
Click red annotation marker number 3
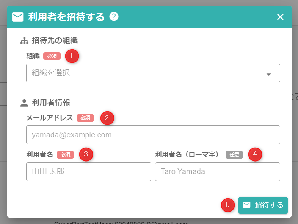click(86, 154)
